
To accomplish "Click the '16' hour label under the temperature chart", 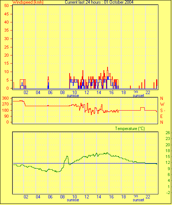I will point(111,197).
